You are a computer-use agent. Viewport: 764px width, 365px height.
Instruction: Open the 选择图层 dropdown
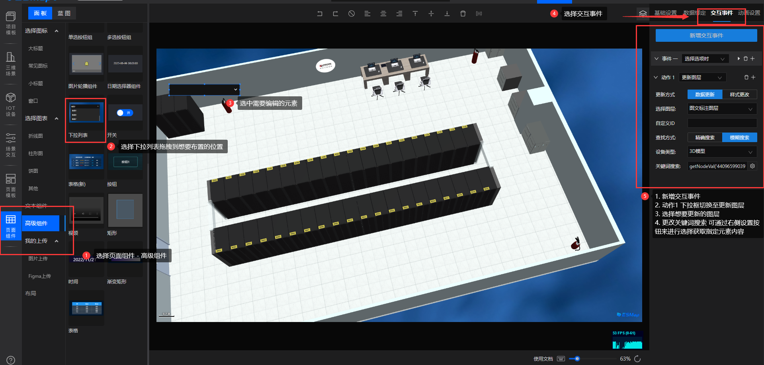(x=721, y=108)
